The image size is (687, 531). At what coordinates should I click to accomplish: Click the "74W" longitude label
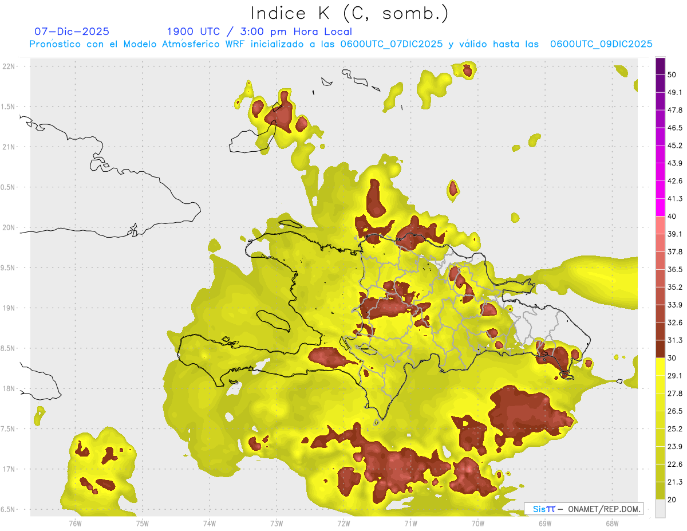pyautogui.click(x=209, y=523)
